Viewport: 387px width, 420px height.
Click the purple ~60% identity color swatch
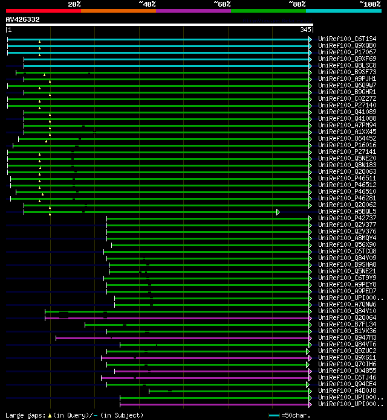pyautogui.click(x=193, y=11)
